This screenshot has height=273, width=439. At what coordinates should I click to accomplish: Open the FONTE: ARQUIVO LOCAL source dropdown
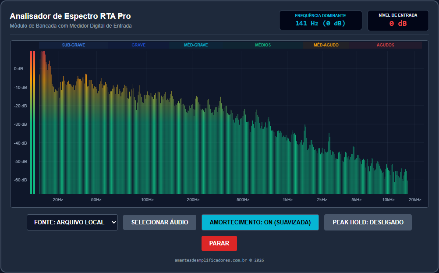[72, 222]
